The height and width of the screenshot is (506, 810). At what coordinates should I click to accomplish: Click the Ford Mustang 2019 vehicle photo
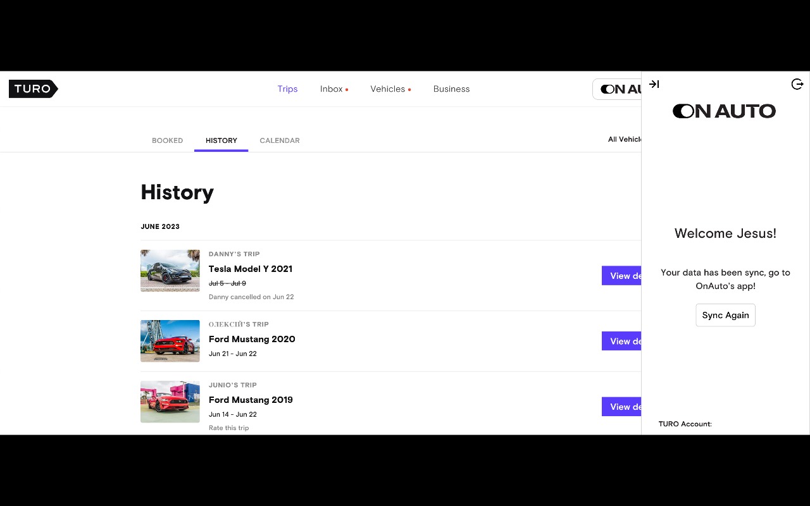click(170, 402)
